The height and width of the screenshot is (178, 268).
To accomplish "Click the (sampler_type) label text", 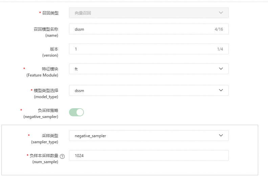I will 45,142.
